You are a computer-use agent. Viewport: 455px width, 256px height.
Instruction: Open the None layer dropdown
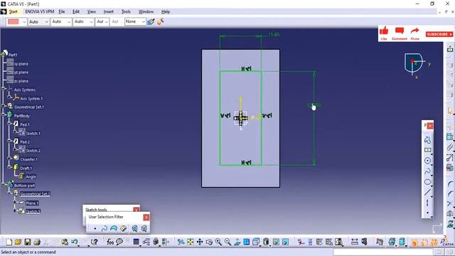coord(135,22)
